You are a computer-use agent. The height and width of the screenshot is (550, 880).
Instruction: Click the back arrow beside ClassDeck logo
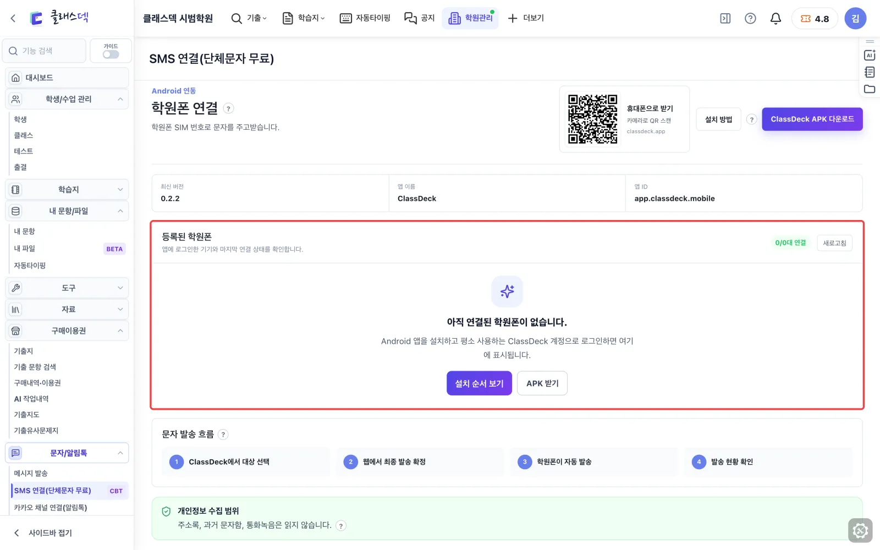pos(13,18)
